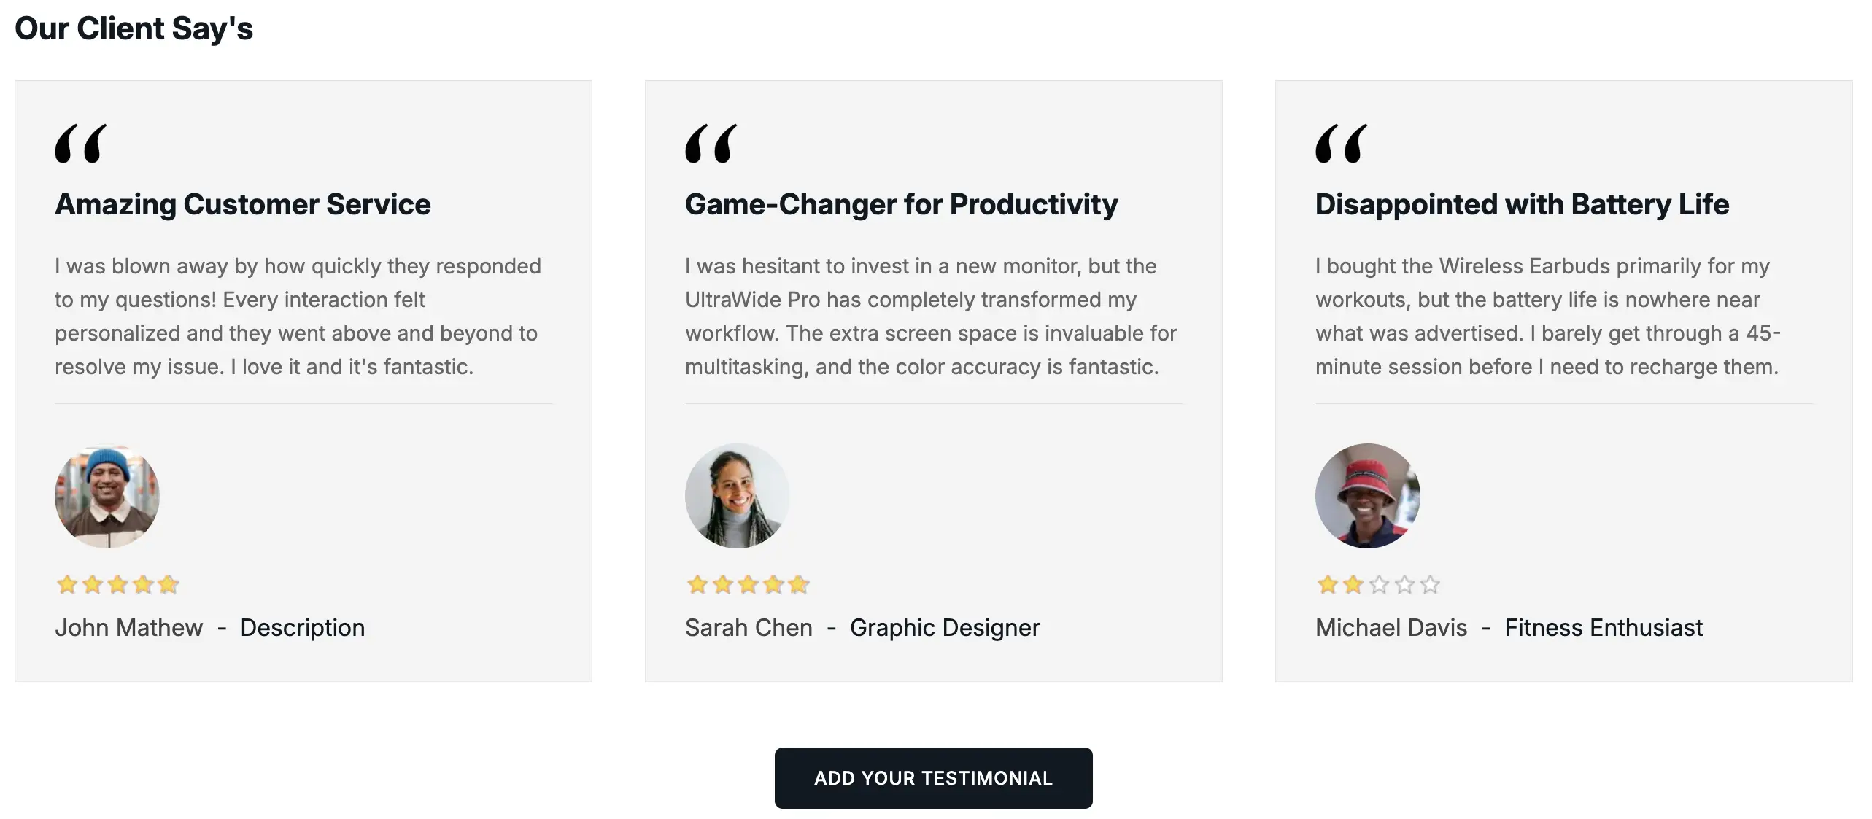This screenshot has height=819, width=1872.
Task: Click Sarah Chen's avatar photo
Action: [738, 496]
